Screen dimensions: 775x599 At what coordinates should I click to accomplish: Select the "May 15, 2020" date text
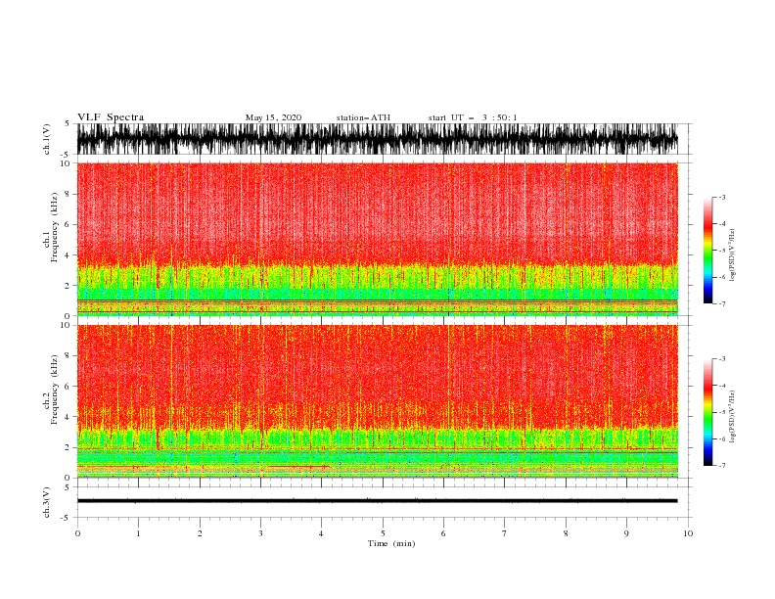(x=273, y=117)
